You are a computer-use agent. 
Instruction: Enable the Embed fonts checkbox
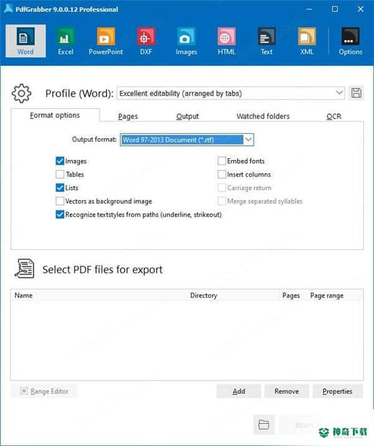(222, 161)
